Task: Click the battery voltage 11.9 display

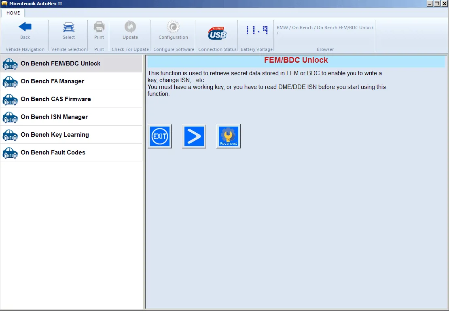Action: [x=257, y=30]
